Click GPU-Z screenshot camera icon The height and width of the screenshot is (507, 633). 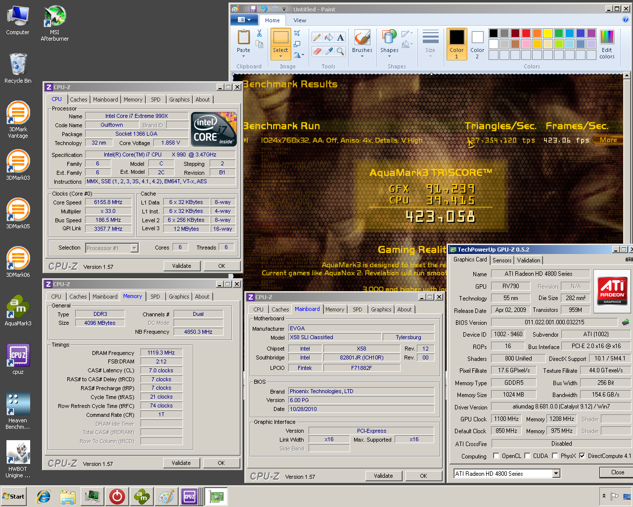pos(629,259)
